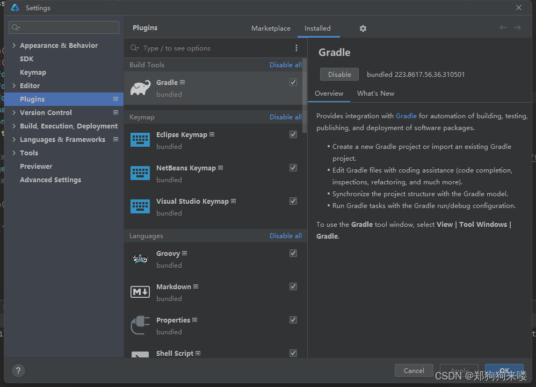Click the help question mark icon
This screenshot has height=387, width=536.
pos(18,370)
